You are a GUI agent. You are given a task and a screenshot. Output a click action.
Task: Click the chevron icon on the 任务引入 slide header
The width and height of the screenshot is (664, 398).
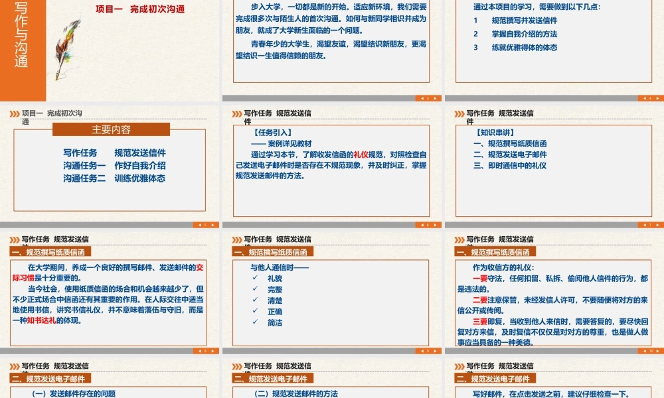(x=237, y=114)
